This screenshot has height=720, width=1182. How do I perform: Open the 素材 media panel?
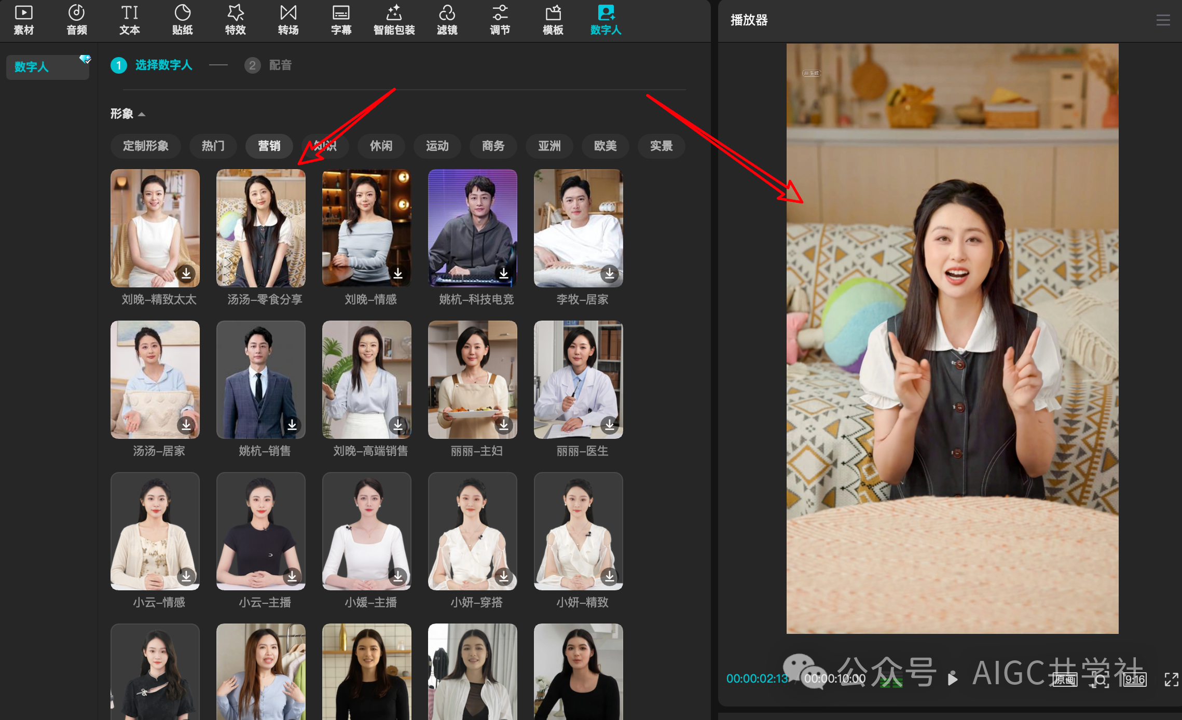(24, 20)
